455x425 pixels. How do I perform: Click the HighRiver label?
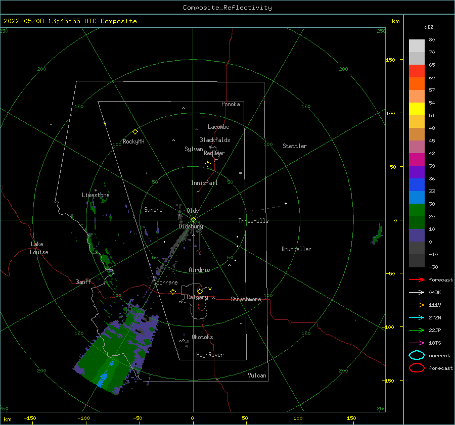[210, 355]
